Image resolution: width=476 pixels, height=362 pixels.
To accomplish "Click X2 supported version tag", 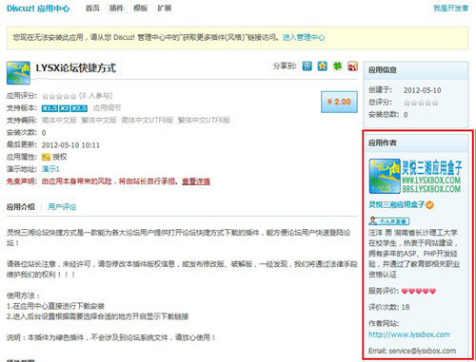I will pyautogui.click(x=65, y=108).
